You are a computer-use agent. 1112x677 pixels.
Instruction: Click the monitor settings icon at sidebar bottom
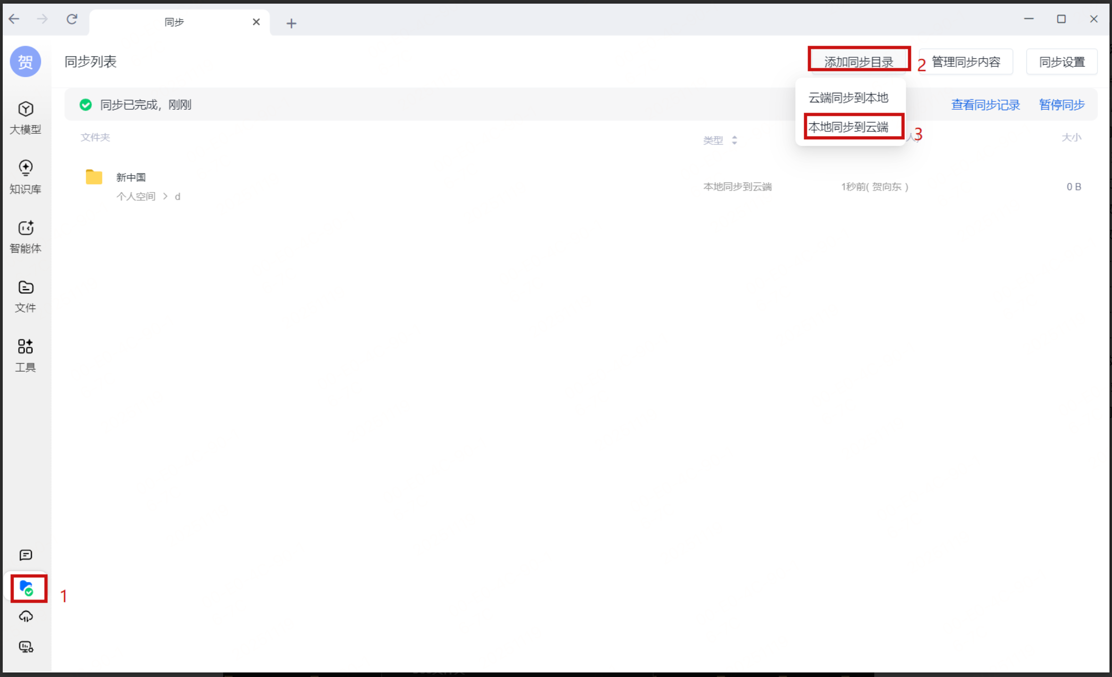[x=26, y=647]
